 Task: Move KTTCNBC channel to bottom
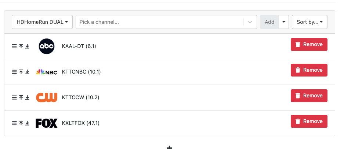coord(27,72)
